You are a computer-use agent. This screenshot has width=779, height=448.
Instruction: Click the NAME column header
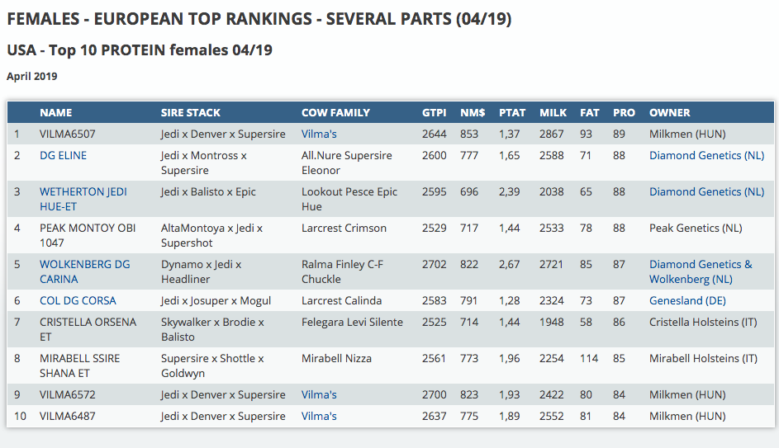(55, 112)
